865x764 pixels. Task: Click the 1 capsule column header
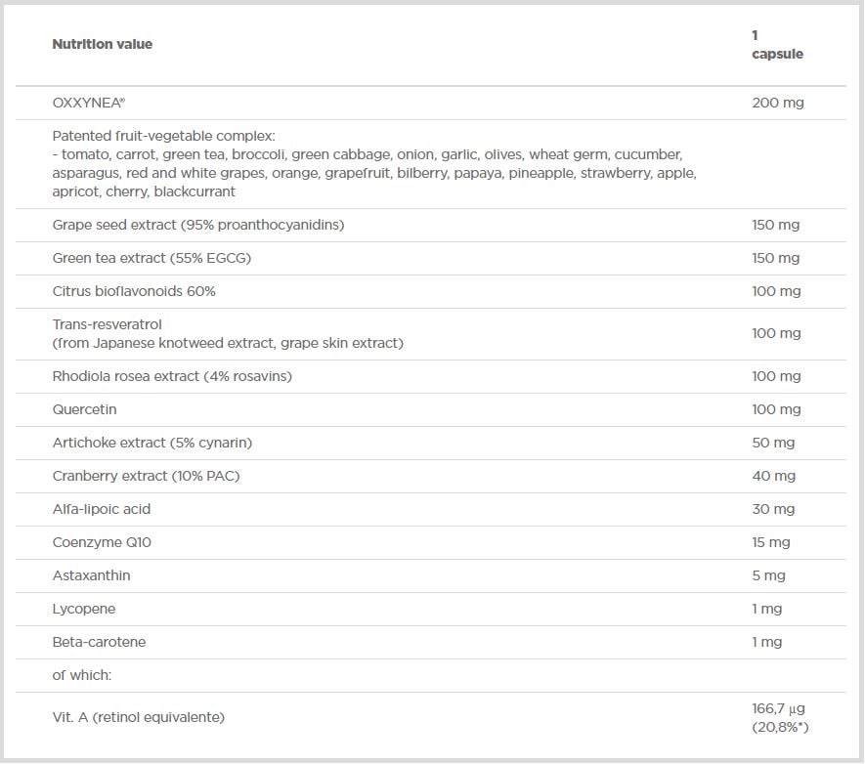pos(777,45)
